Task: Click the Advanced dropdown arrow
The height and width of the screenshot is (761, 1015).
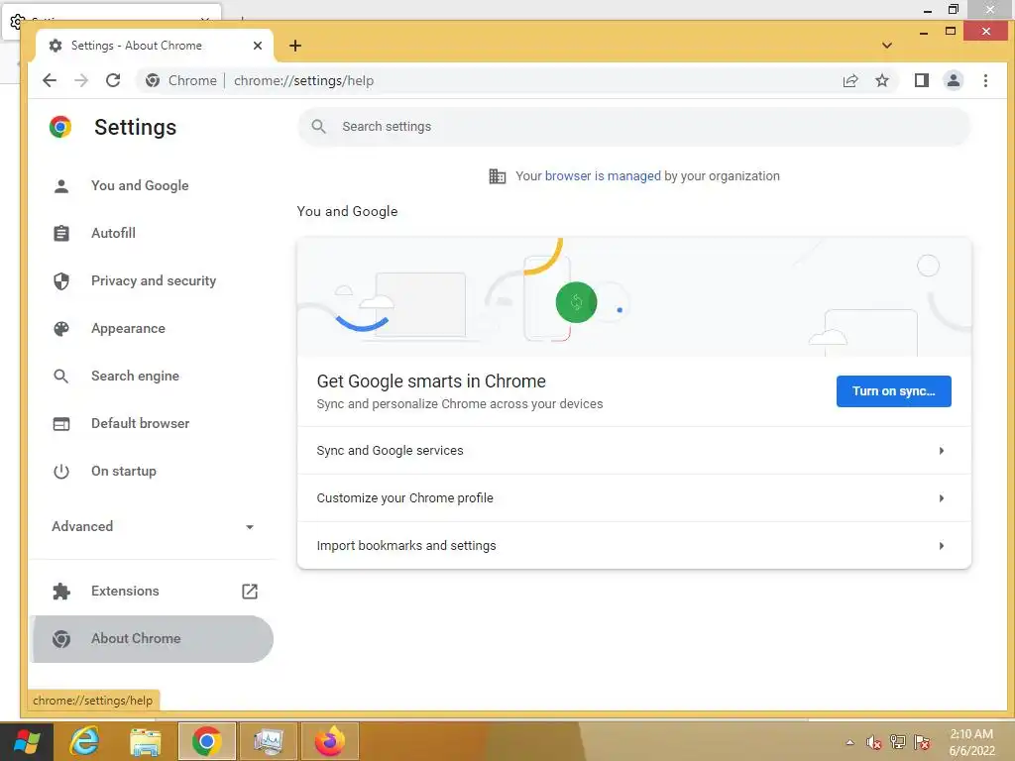Action: pyautogui.click(x=250, y=527)
